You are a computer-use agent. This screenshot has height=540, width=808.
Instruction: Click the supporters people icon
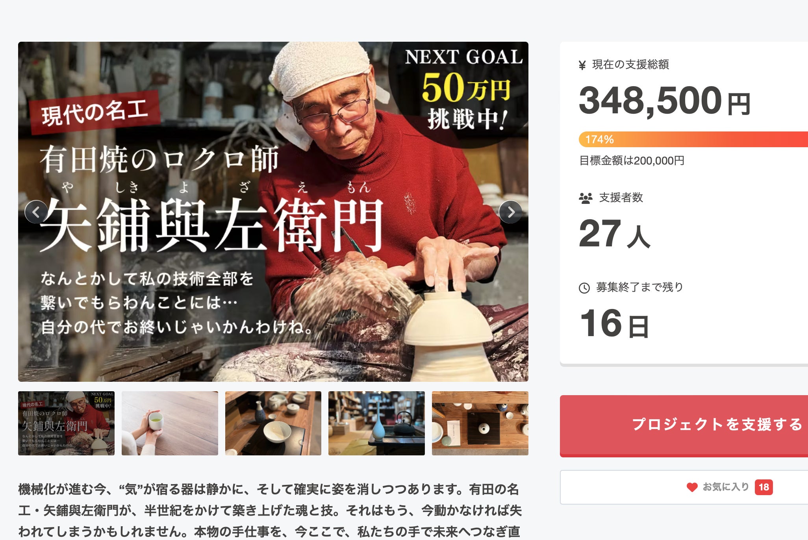pyautogui.click(x=586, y=198)
